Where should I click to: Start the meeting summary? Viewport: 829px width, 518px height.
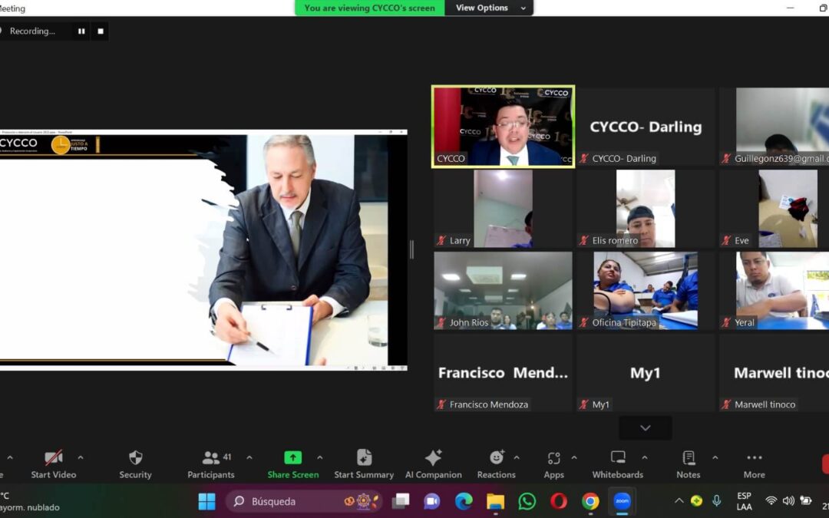(x=364, y=464)
